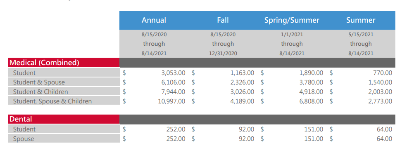Click the Fall column header

point(223,20)
